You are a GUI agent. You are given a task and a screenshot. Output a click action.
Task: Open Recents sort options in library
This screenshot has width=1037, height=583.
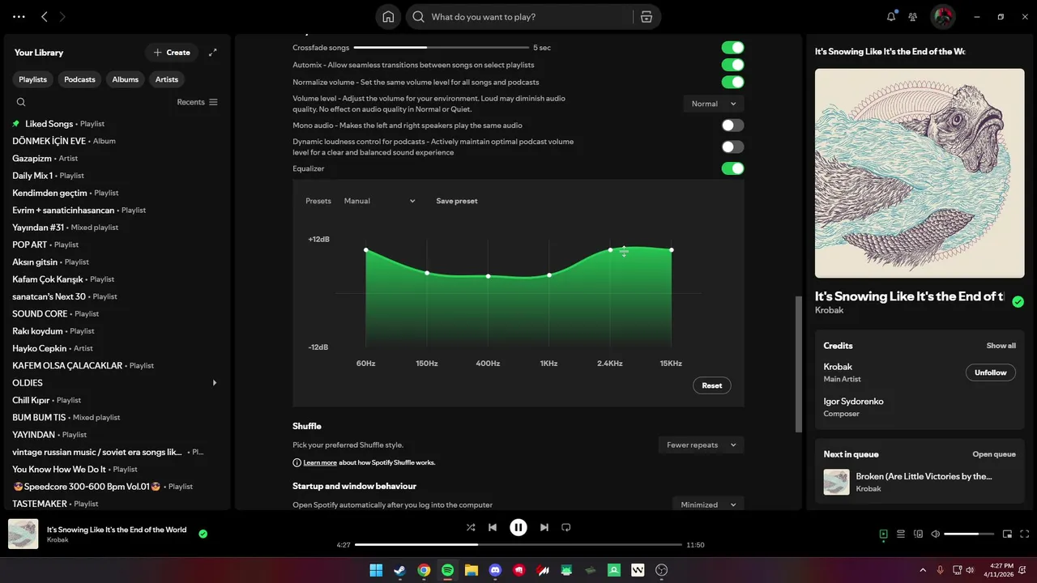tap(198, 102)
